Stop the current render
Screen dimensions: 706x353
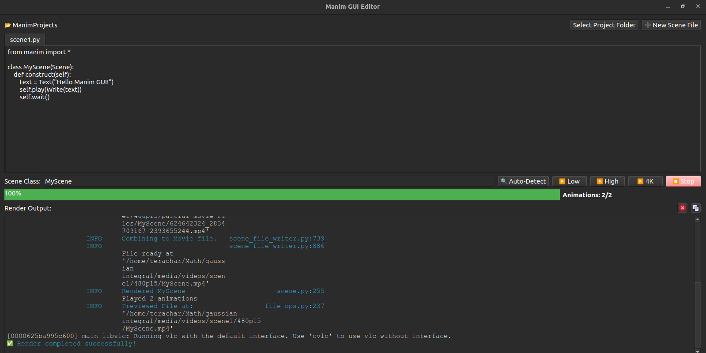click(x=683, y=181)
